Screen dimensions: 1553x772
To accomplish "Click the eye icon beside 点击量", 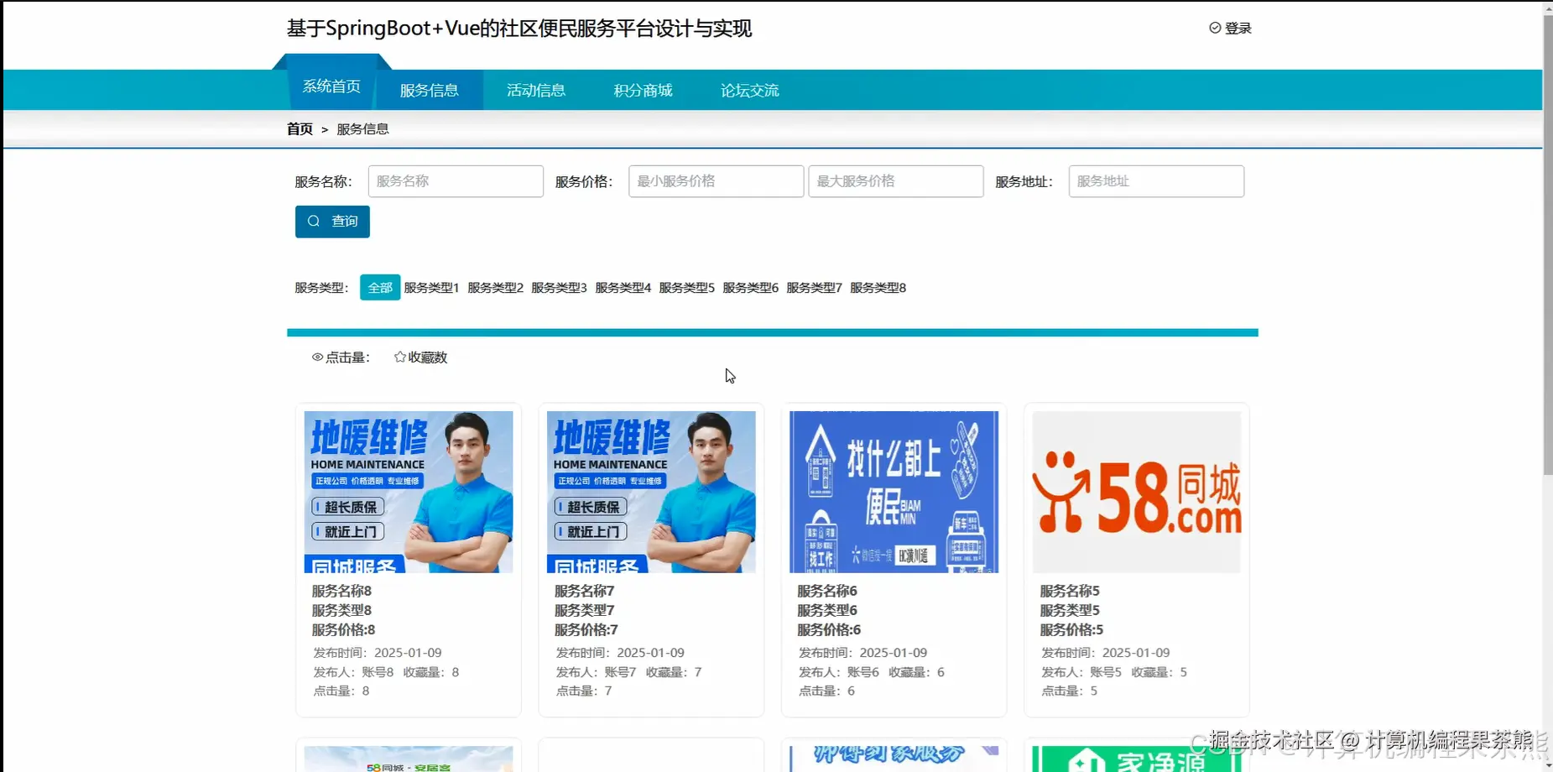I will (317, 357).
